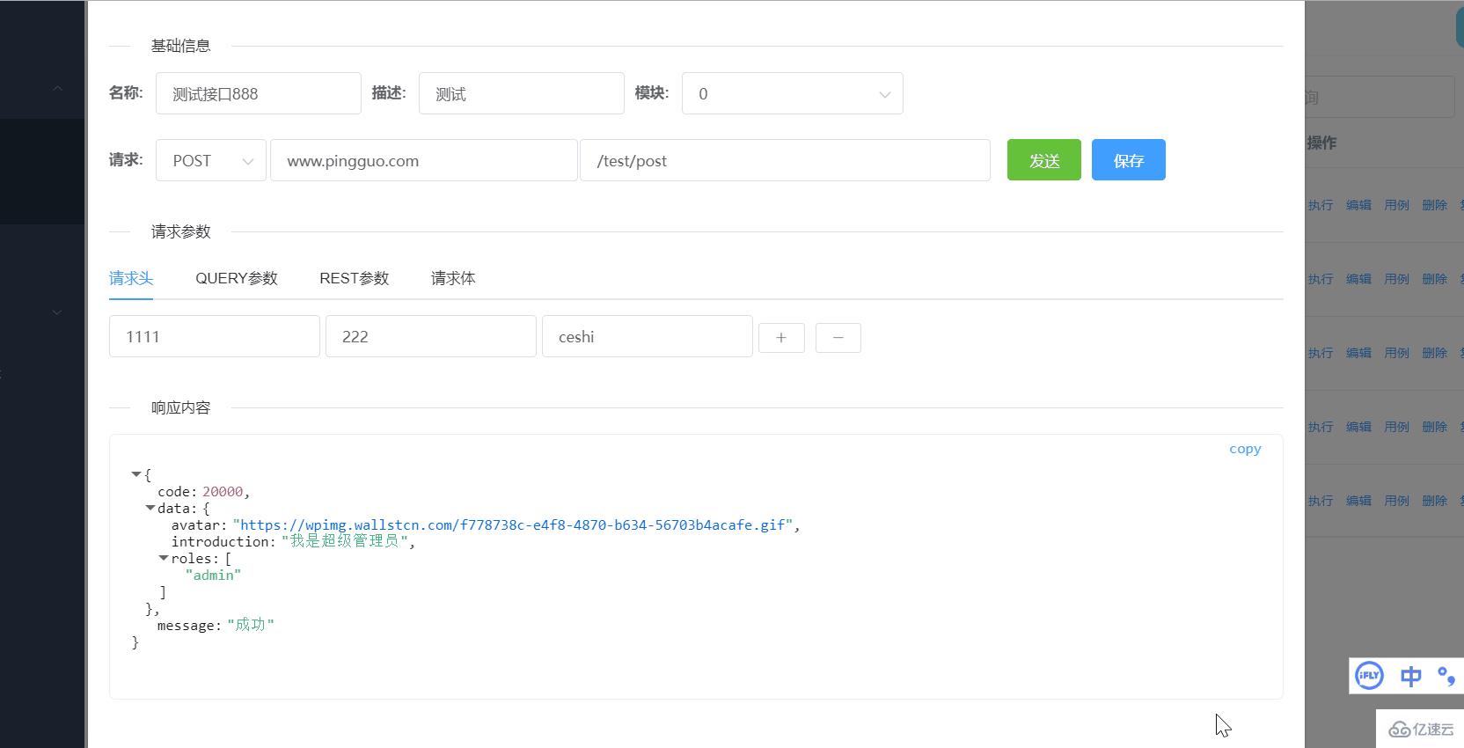The width and height of the screenshot is (1464, 748).
Task: Click the message value "成功"
Action: 251,625
